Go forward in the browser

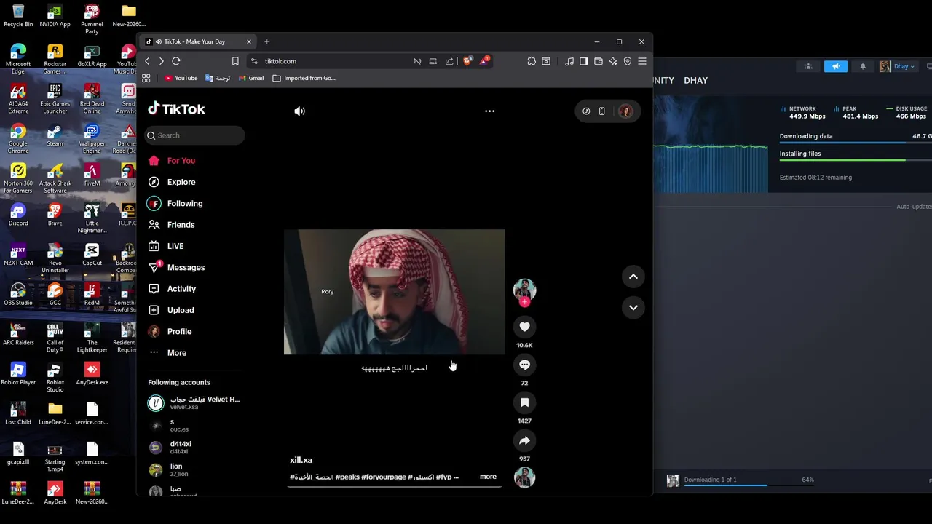pyautogui.click(x=161, y=61)
